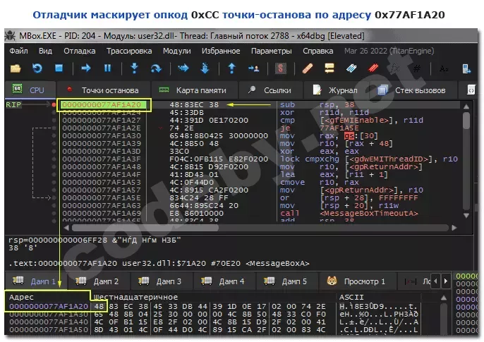The width and height of the screenshot is (484, 342).
Task: Switch to the Дамп 5 tab
Action: [286, 281]
